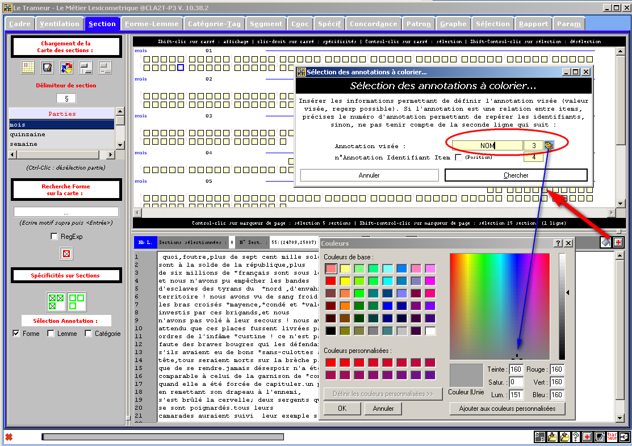Image resolution: width=632 pixels, height=446 pixels.
Task: Click the luminosity slider arrow
Action: (x=567, y=292)
